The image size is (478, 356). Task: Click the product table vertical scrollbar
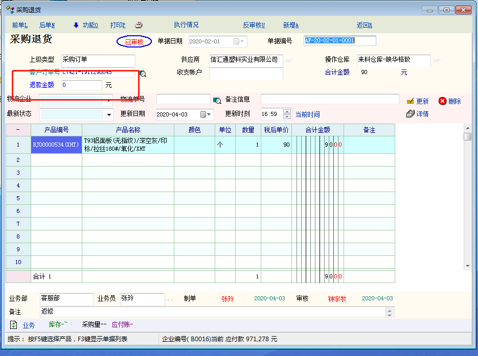pos(467,199)
